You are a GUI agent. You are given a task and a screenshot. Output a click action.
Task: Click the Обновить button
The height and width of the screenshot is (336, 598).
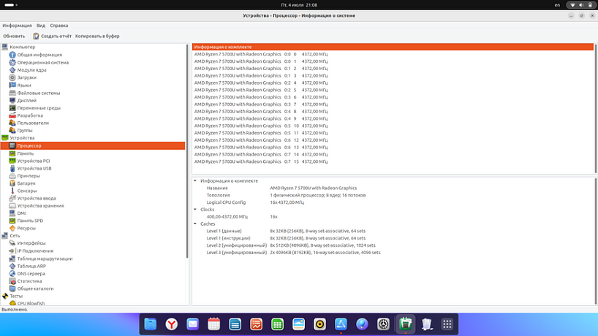click(x=14, y=36)
